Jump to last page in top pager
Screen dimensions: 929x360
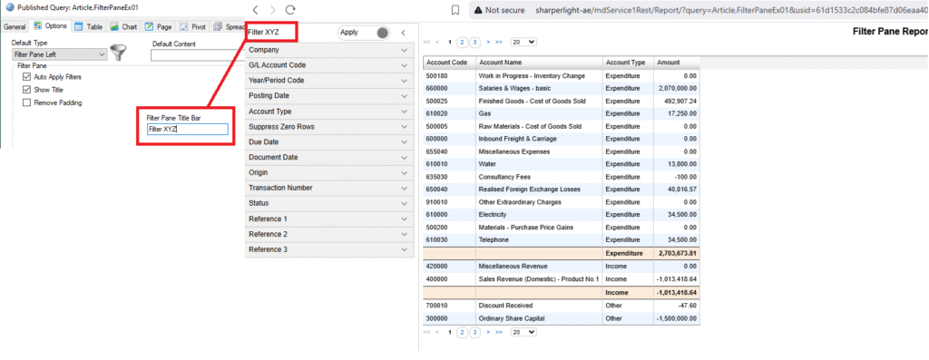coord(499,42)
